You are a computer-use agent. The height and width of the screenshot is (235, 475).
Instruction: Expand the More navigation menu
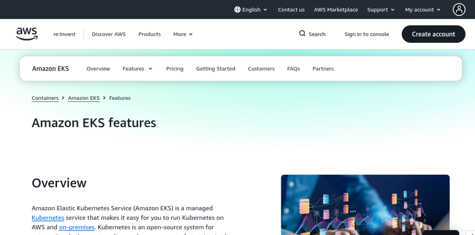(x=183, y=34)
